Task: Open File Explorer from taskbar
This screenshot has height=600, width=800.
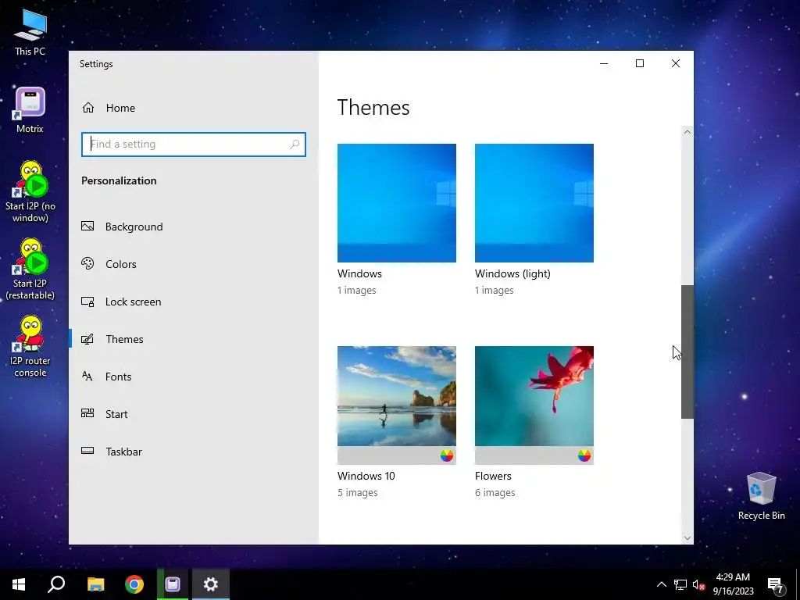Action: click(x=95, y=584)
